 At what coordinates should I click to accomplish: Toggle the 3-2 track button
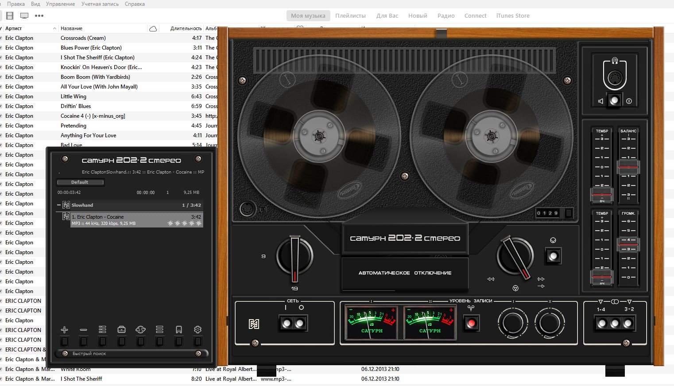coord(628,324)
